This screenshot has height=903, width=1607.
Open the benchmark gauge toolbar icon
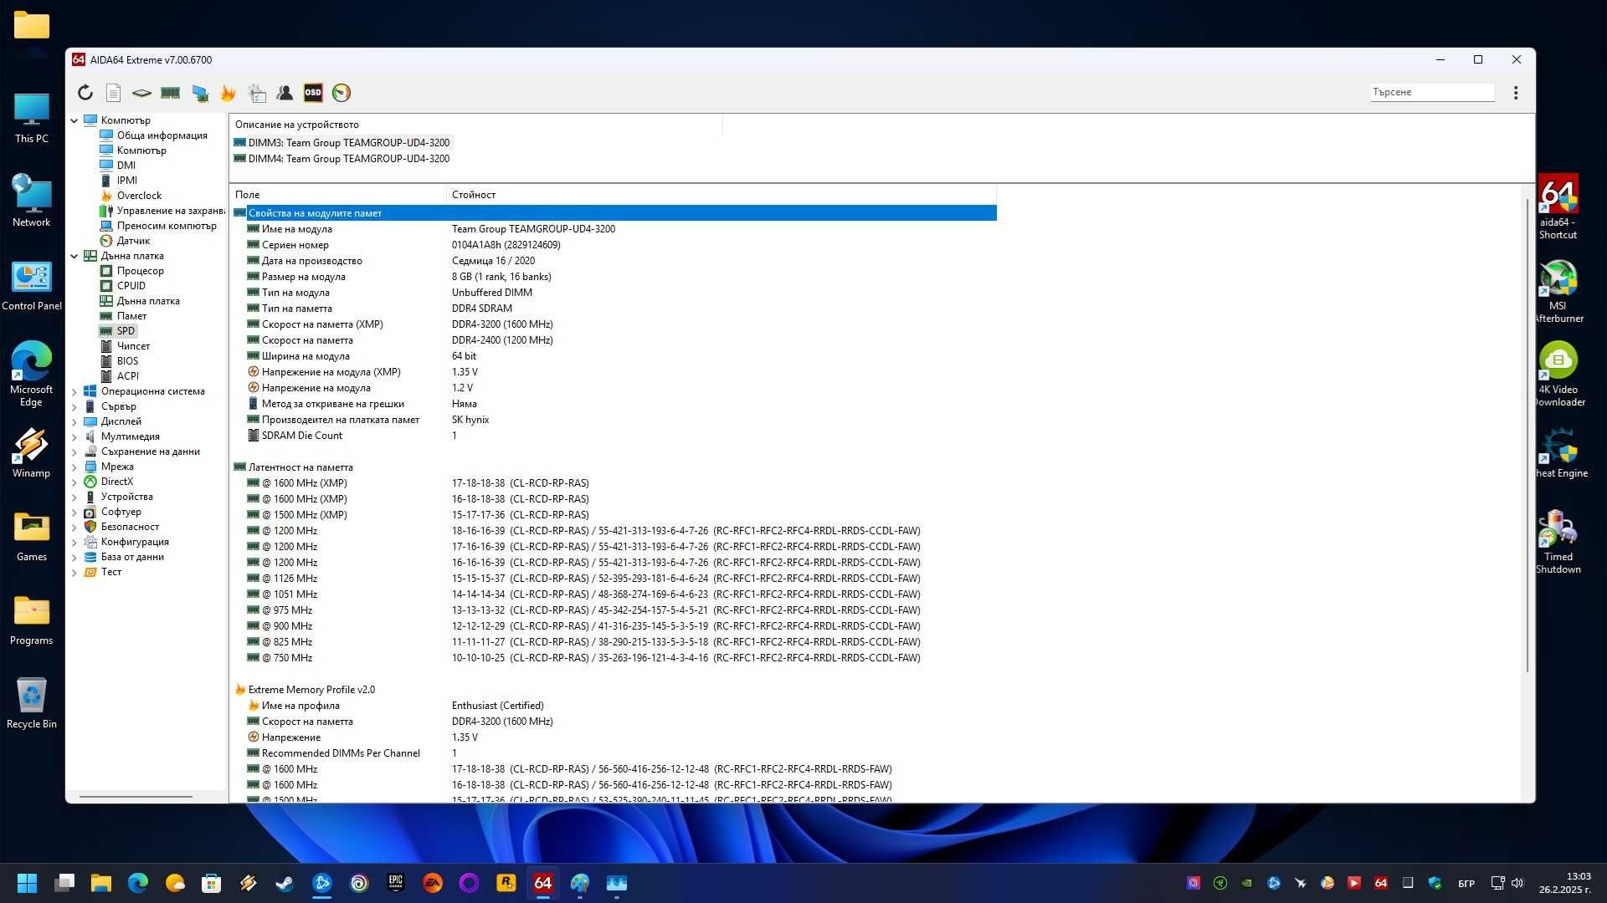[341, 93]
